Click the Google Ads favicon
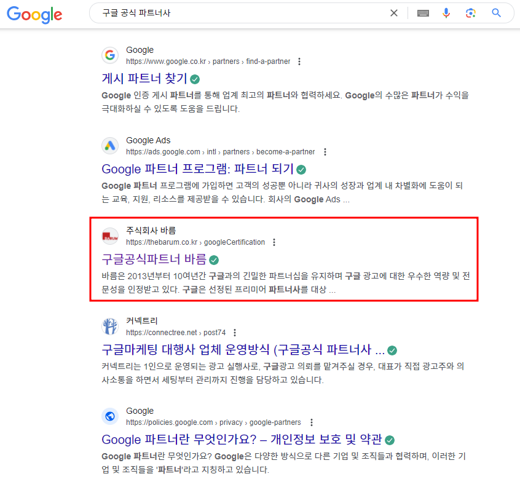520x487 pixels. click(110, 145)
